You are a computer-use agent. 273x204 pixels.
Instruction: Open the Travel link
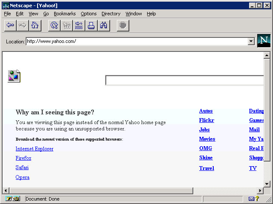click(206, 168)
